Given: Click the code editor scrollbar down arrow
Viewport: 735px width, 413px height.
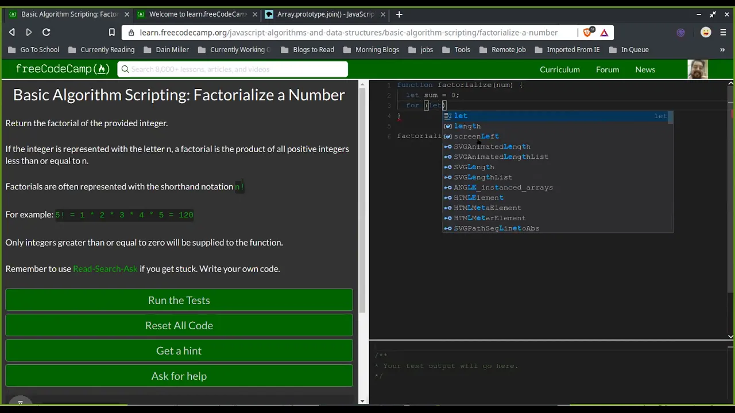Looking at the screenshot, I should 730,337.
